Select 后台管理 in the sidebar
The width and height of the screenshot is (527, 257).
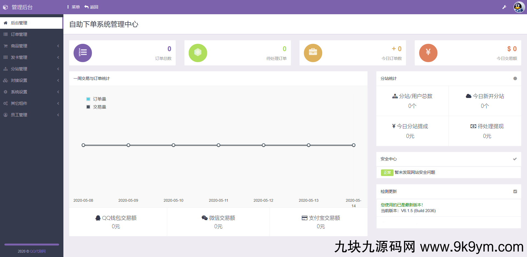(19, 23)
